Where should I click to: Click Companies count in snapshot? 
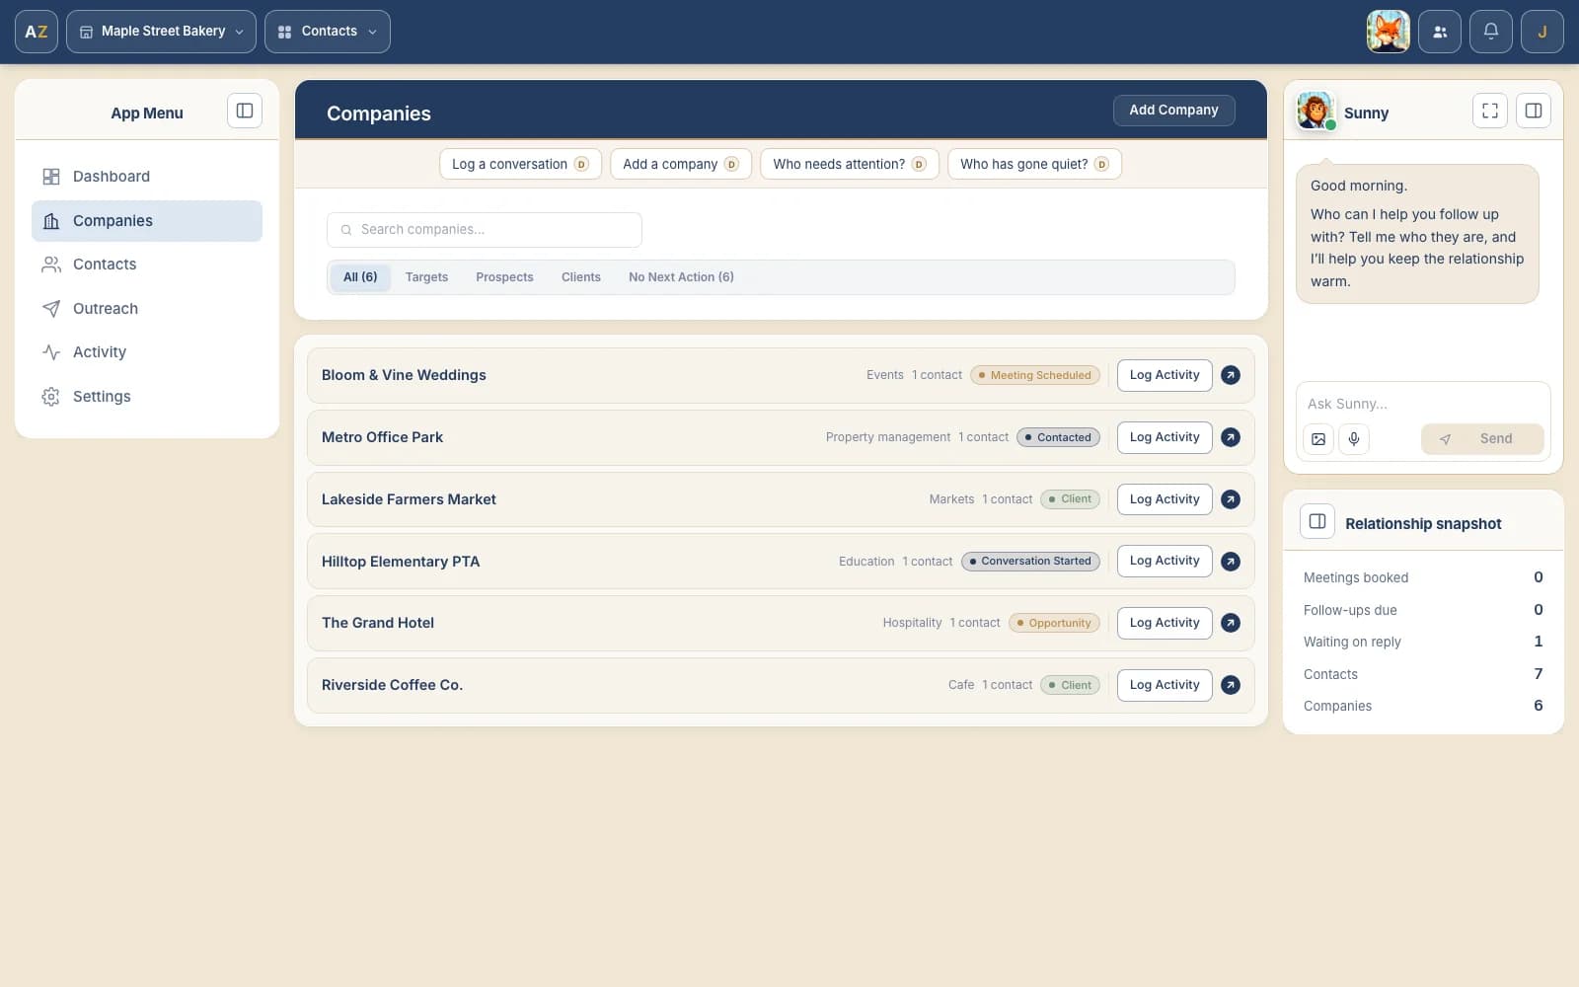click(x=1538, y=706)
